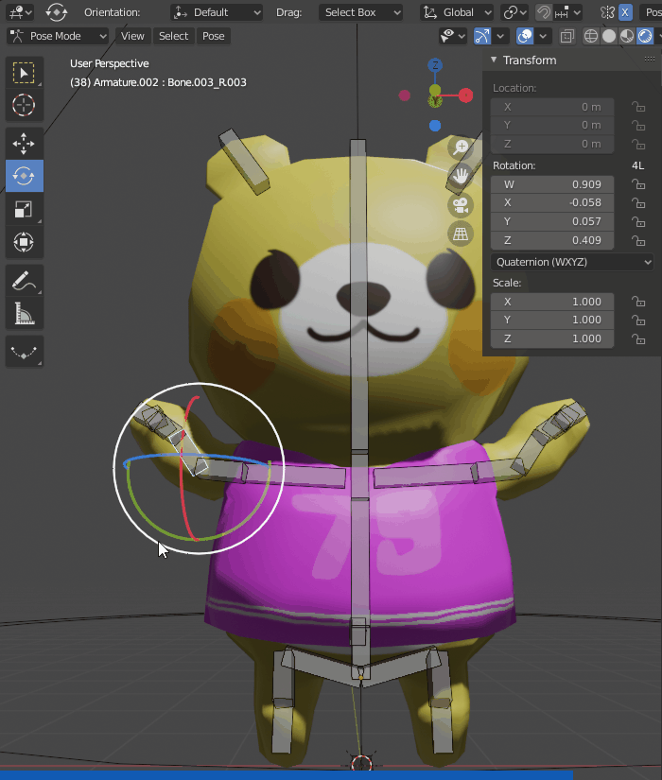Viewport: 662px width, 780px height.
Task: Click the transform pivot icon beside Orientation
Action: [56, 12]
